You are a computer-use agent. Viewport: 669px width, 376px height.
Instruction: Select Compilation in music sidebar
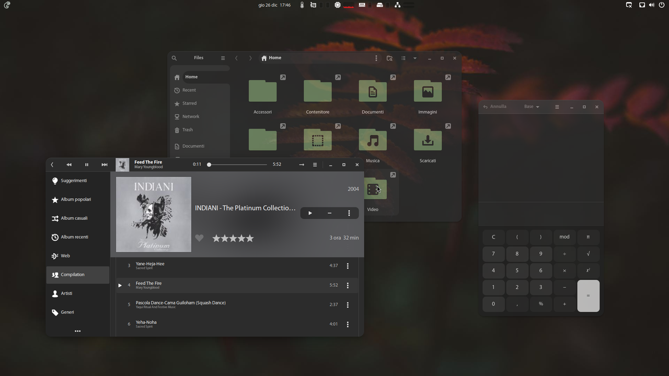(x=78, y=275)
